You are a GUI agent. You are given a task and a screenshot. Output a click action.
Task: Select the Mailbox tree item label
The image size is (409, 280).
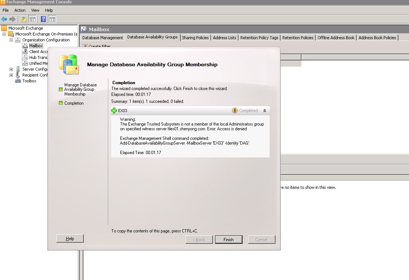pos(36,46)
